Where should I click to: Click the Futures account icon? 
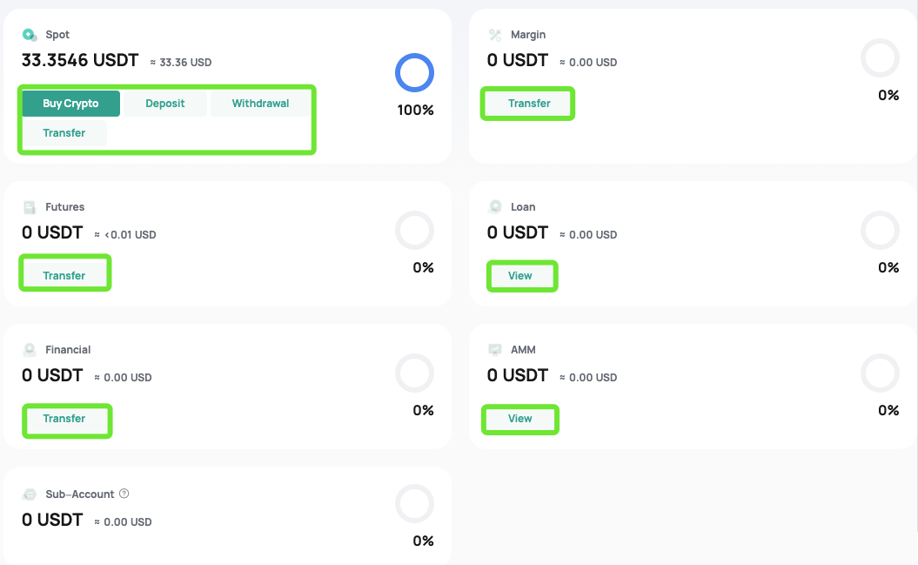point(30,207)
